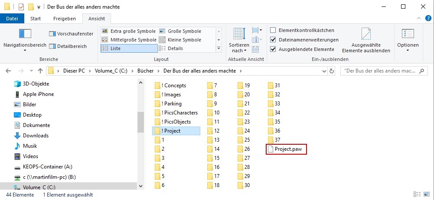The height and width of the screenshot is (200, 434).
Task: Open the Sortieren nach dropdown
Action: 239,40
